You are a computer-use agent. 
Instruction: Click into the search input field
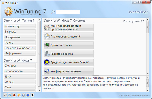(x=68, y=12)
